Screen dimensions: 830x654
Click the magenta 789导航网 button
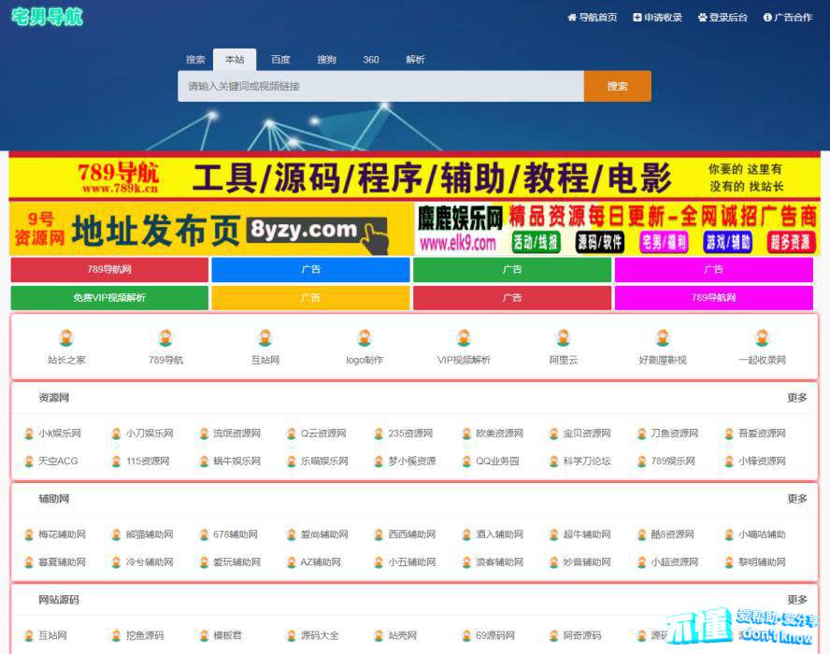point(713,298)
